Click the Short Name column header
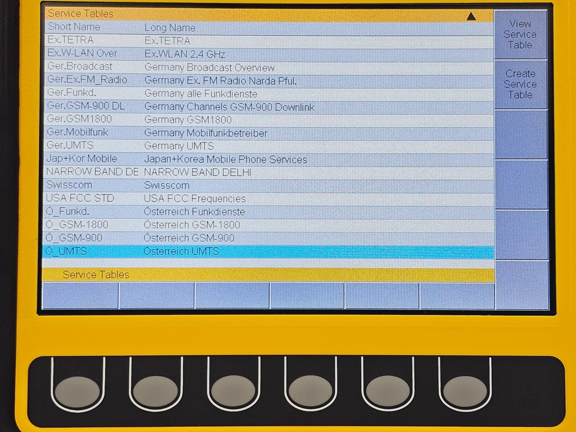 [74, 27]
